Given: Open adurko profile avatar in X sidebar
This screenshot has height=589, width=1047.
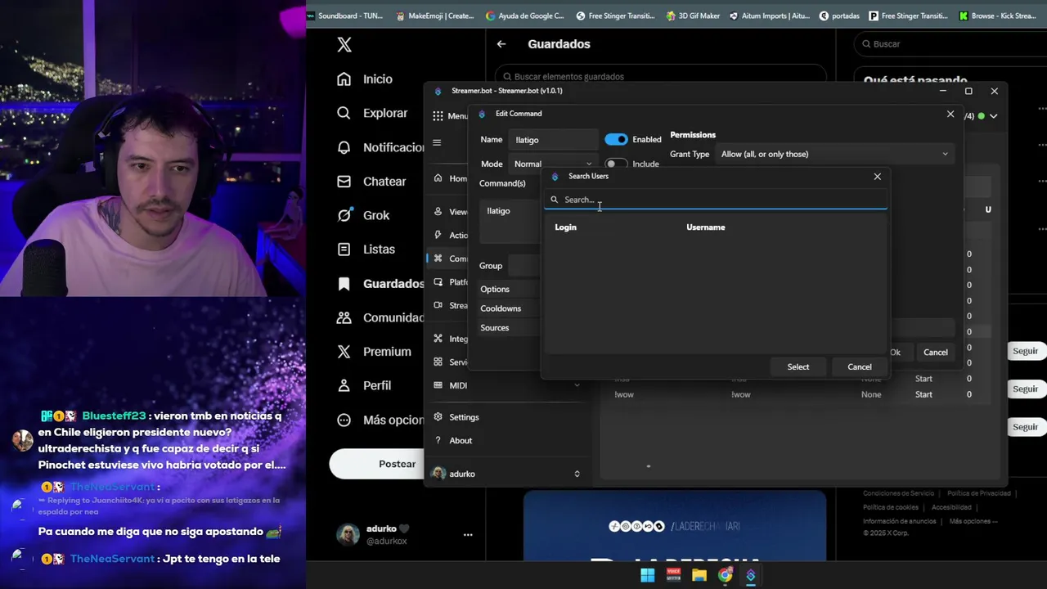Looking at the screenshot, I should coord(348,534).
